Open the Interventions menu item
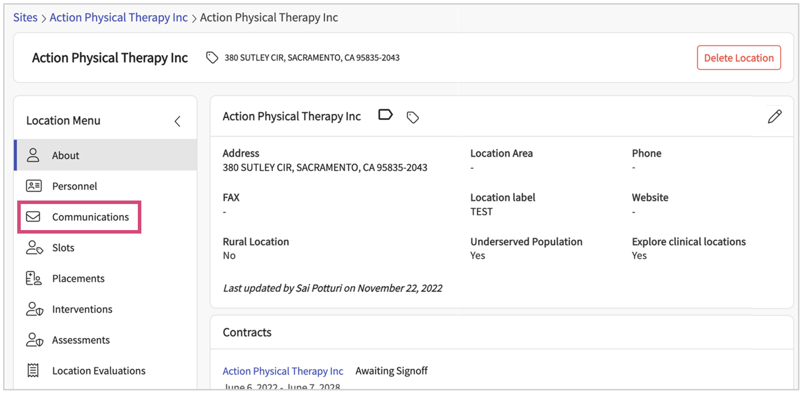Screen dimensions: 803x394 82,309
